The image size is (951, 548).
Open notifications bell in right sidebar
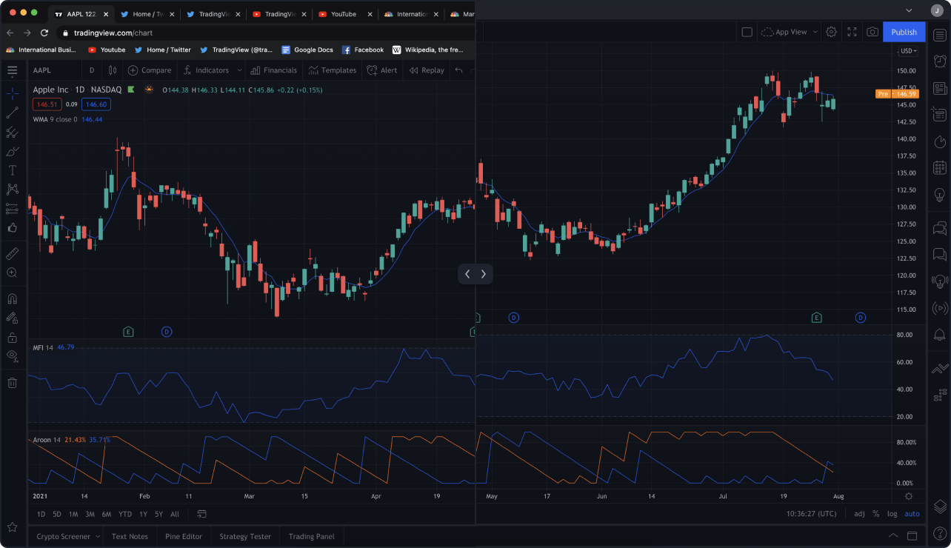[939, 335]
